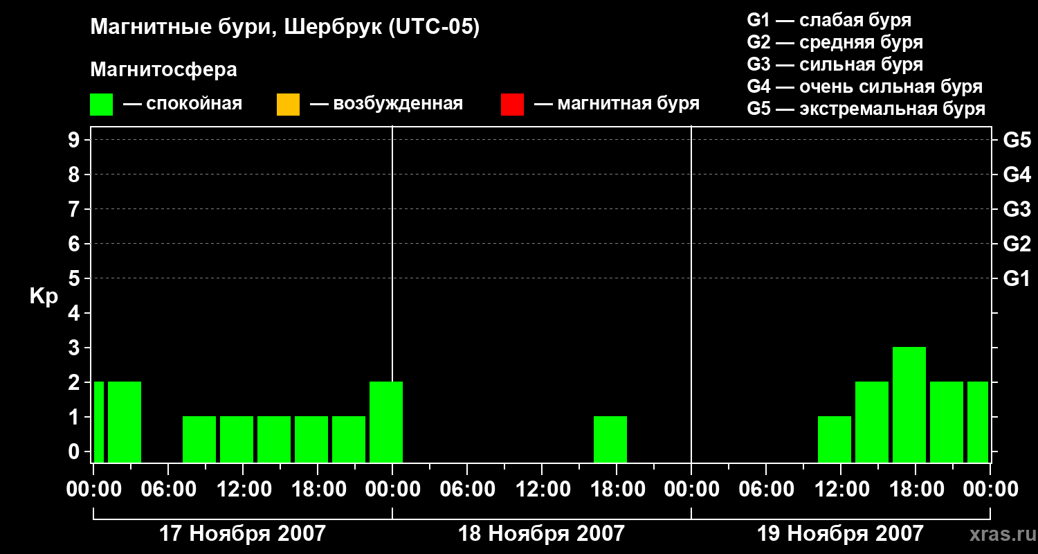Click the tallest Kp 3 bar on 19 November
The image size is (1038, 554).
[x=909, y=405]
